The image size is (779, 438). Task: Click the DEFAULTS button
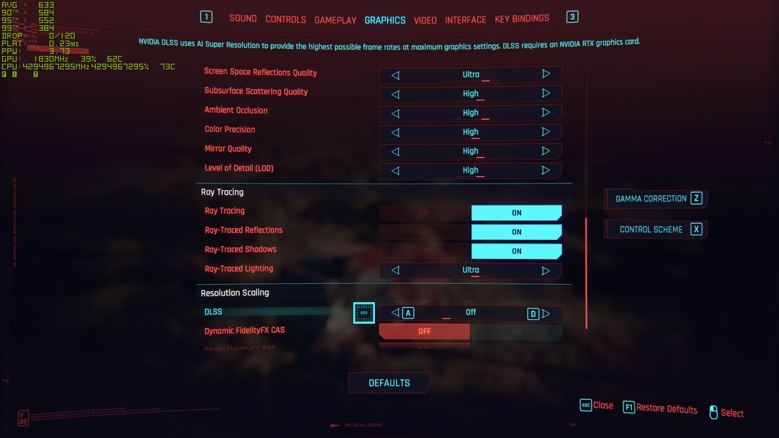tap(389, 382)
